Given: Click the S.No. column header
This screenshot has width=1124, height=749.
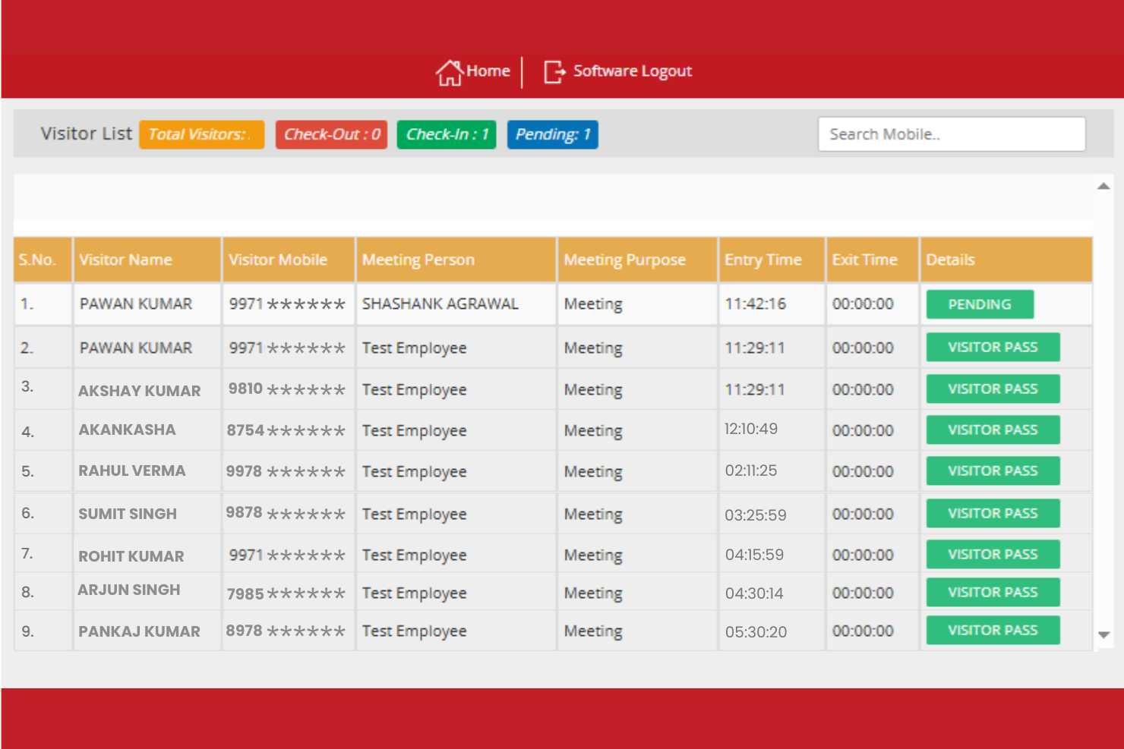Looking at the screenshot, I should (43, 260).
